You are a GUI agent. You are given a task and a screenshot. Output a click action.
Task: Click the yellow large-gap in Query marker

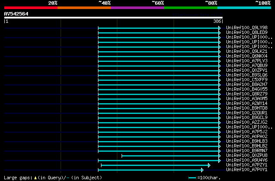tap(35, 178)
